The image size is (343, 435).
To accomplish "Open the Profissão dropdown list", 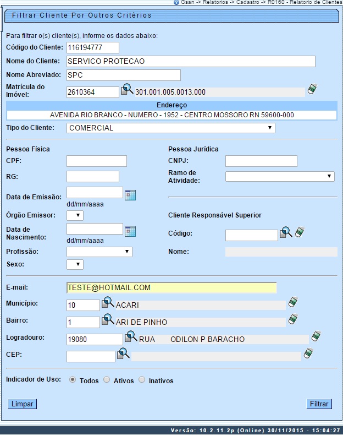I will 99,252.
